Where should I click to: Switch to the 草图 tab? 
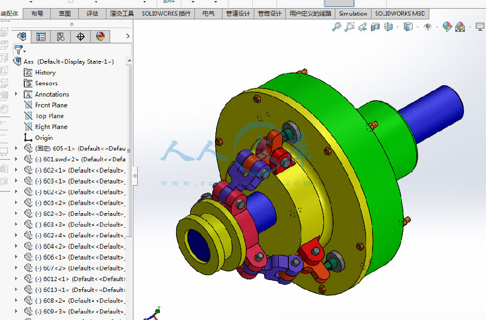[x=64, y=13]
